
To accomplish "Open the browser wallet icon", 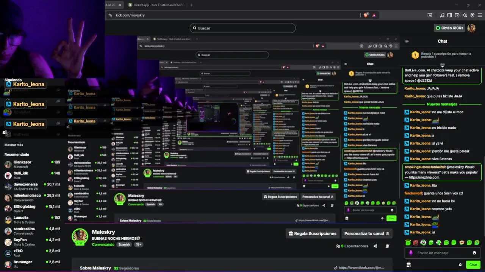I will (457, 15).
